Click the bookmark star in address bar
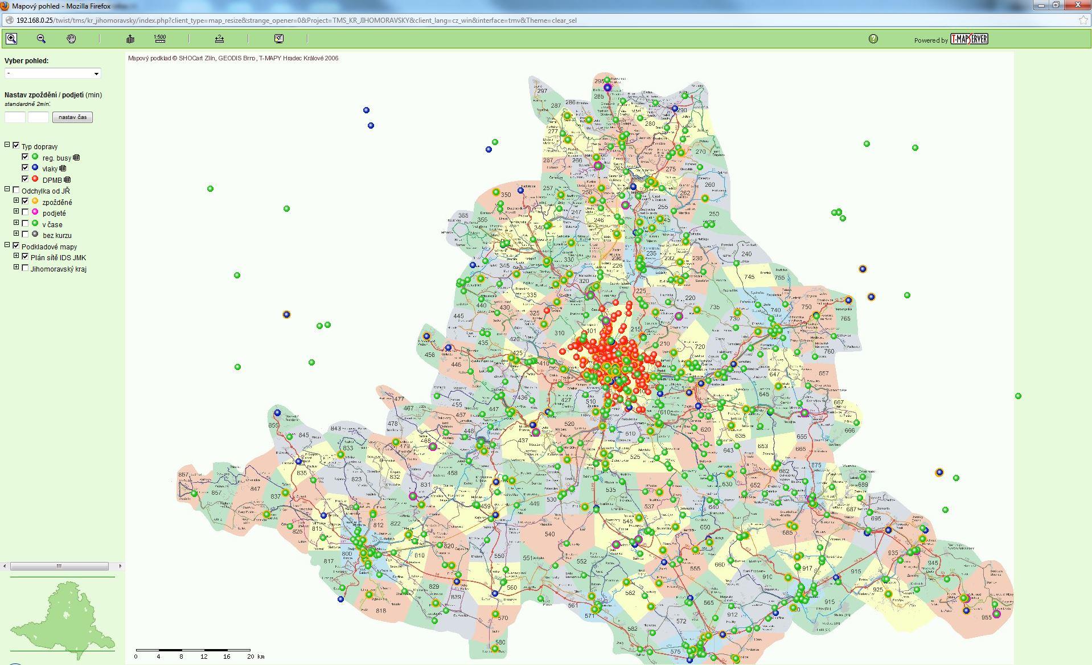1092x665 pixels. pos(1083,20)
